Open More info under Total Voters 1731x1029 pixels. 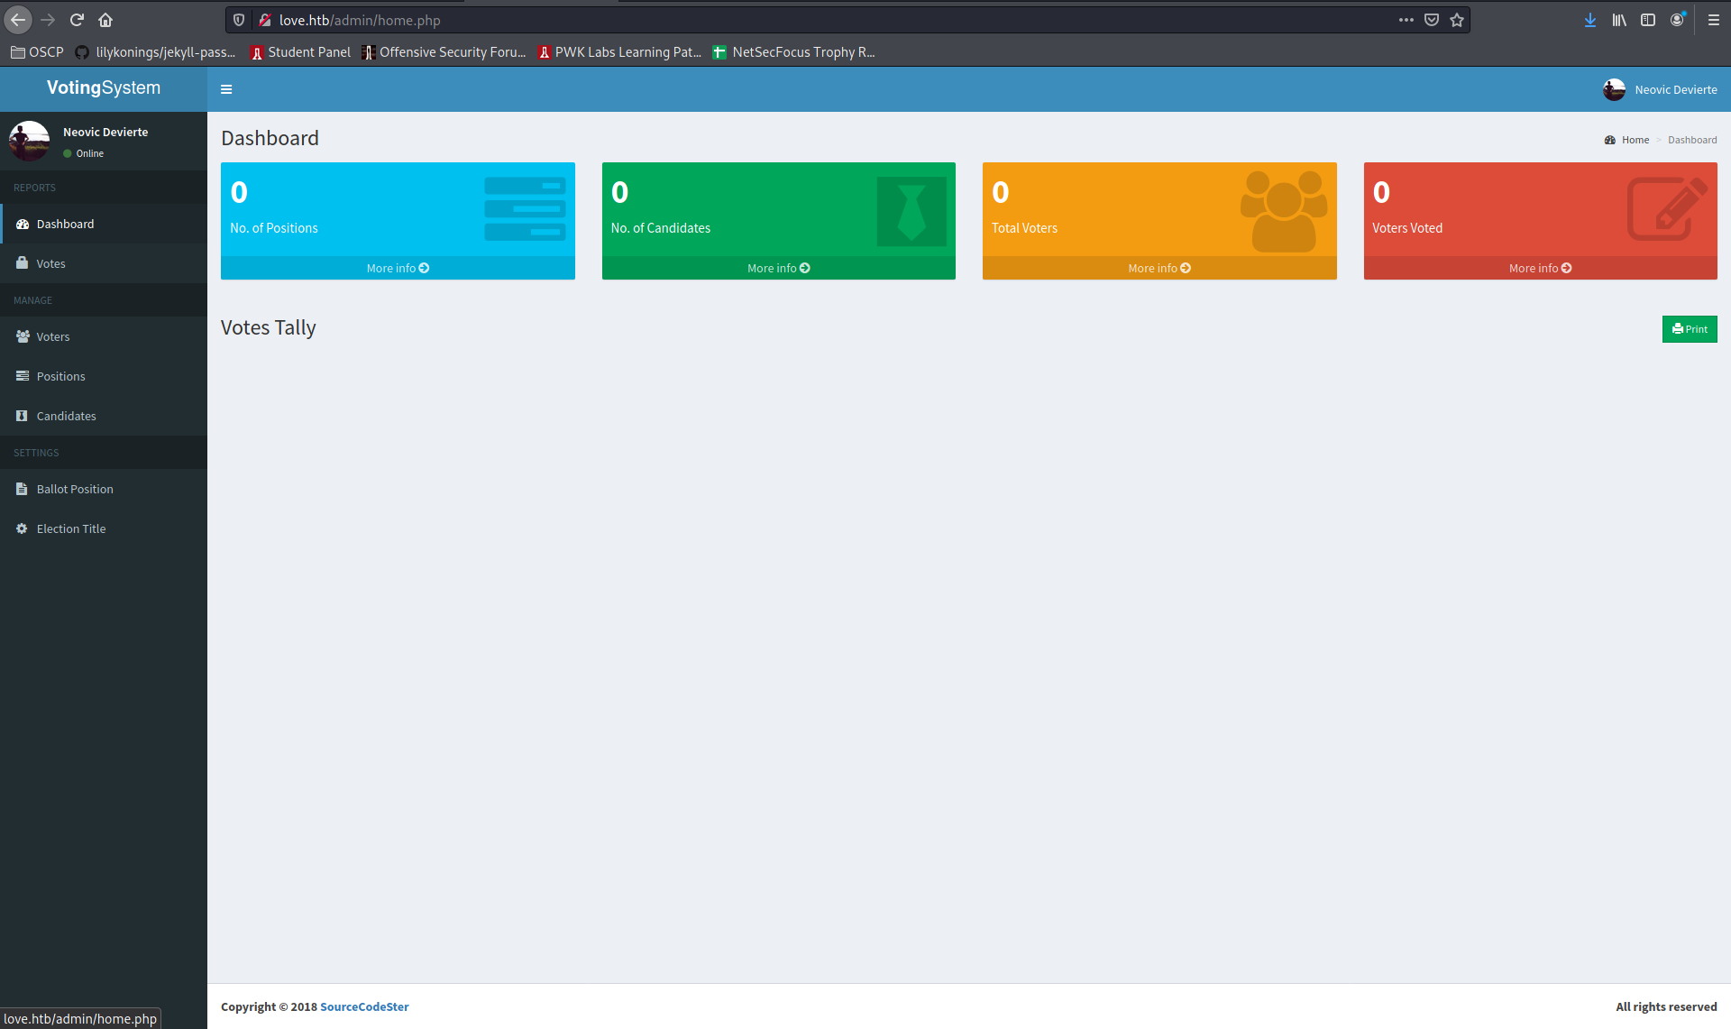click(1159, 268)
